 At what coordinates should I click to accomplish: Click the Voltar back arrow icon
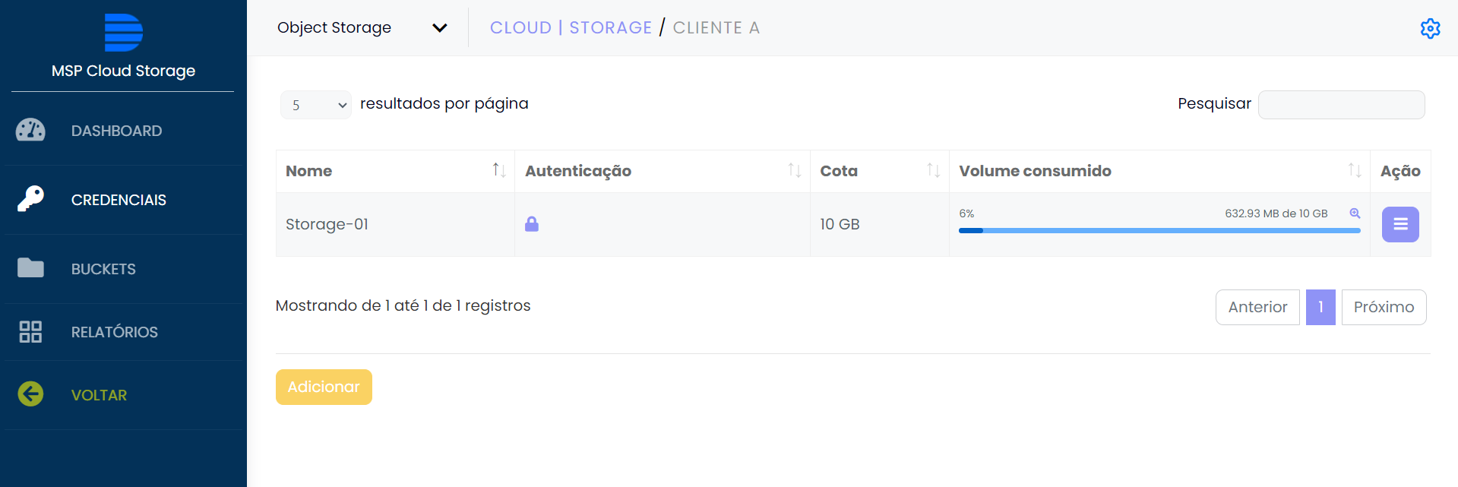coord(30,394)
